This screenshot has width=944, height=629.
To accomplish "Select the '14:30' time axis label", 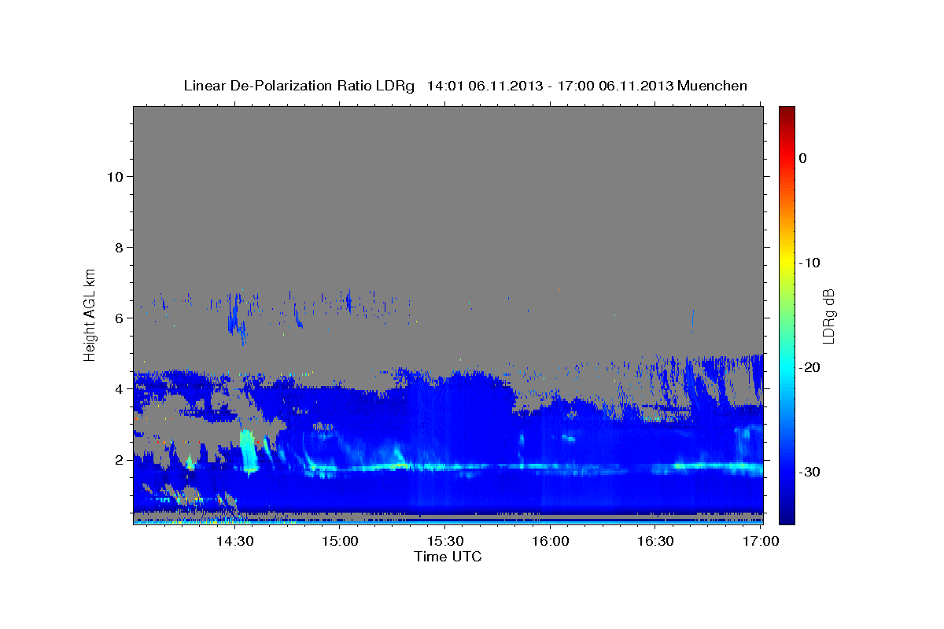I will point(234,542).
